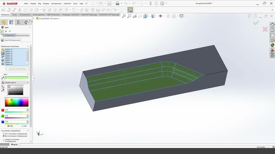Accept with large green checkmark in viewport
Image resolution: width=275 pixels, height=154 pixels.
point(256,23)
